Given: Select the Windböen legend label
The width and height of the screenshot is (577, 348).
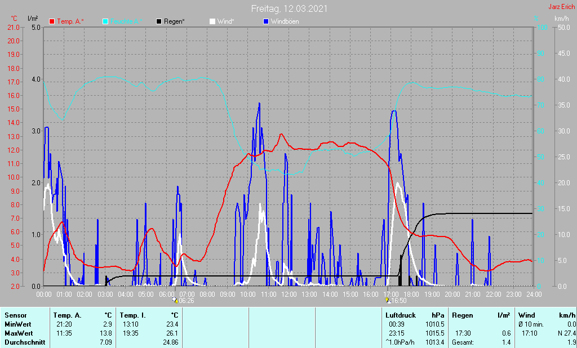Looking at the screenshot, I should [x=285, y=21].
